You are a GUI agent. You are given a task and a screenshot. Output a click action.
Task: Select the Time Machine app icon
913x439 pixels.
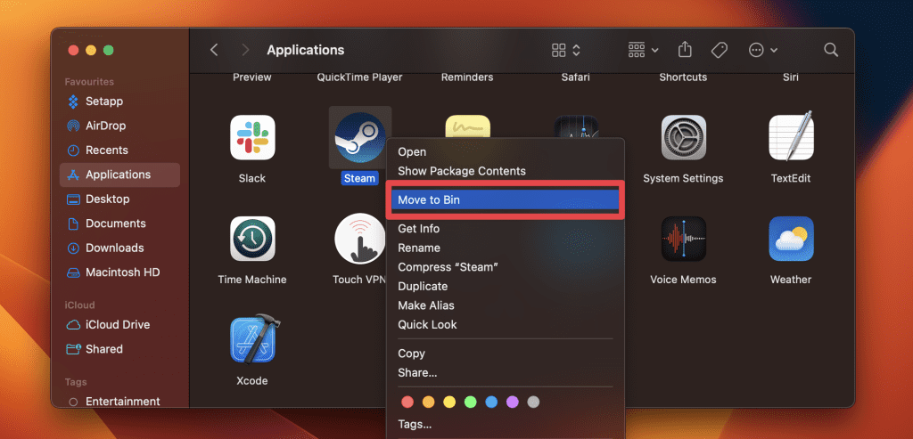(x=252, y=239)
